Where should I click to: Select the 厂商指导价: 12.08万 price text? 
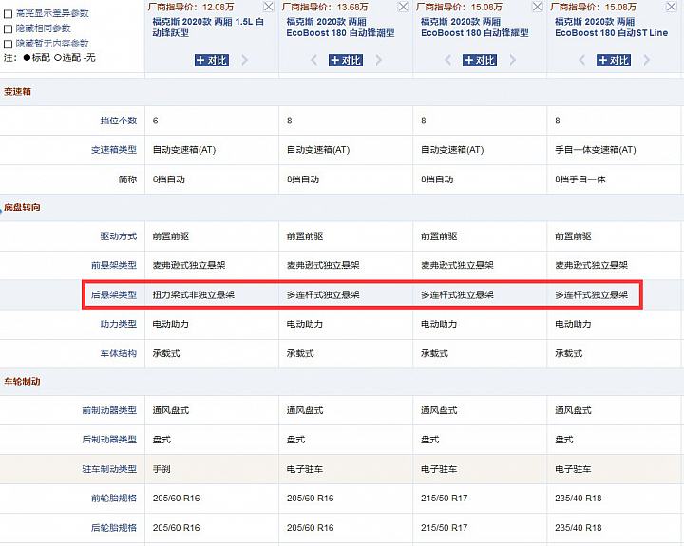[x=191, y=7]
